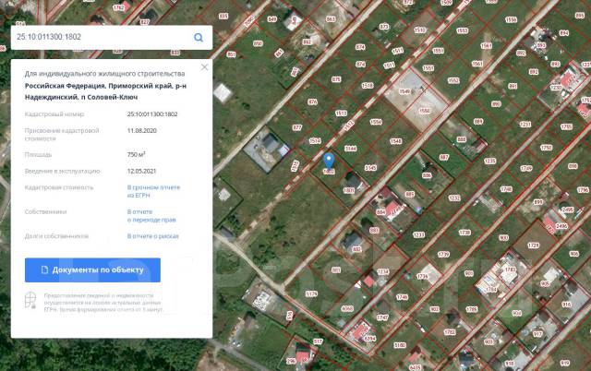Image resolution: width=591 pixels, height=371 pixels.
Task: Open 'Документы по объекту' button
Action: tap(92, 270)
